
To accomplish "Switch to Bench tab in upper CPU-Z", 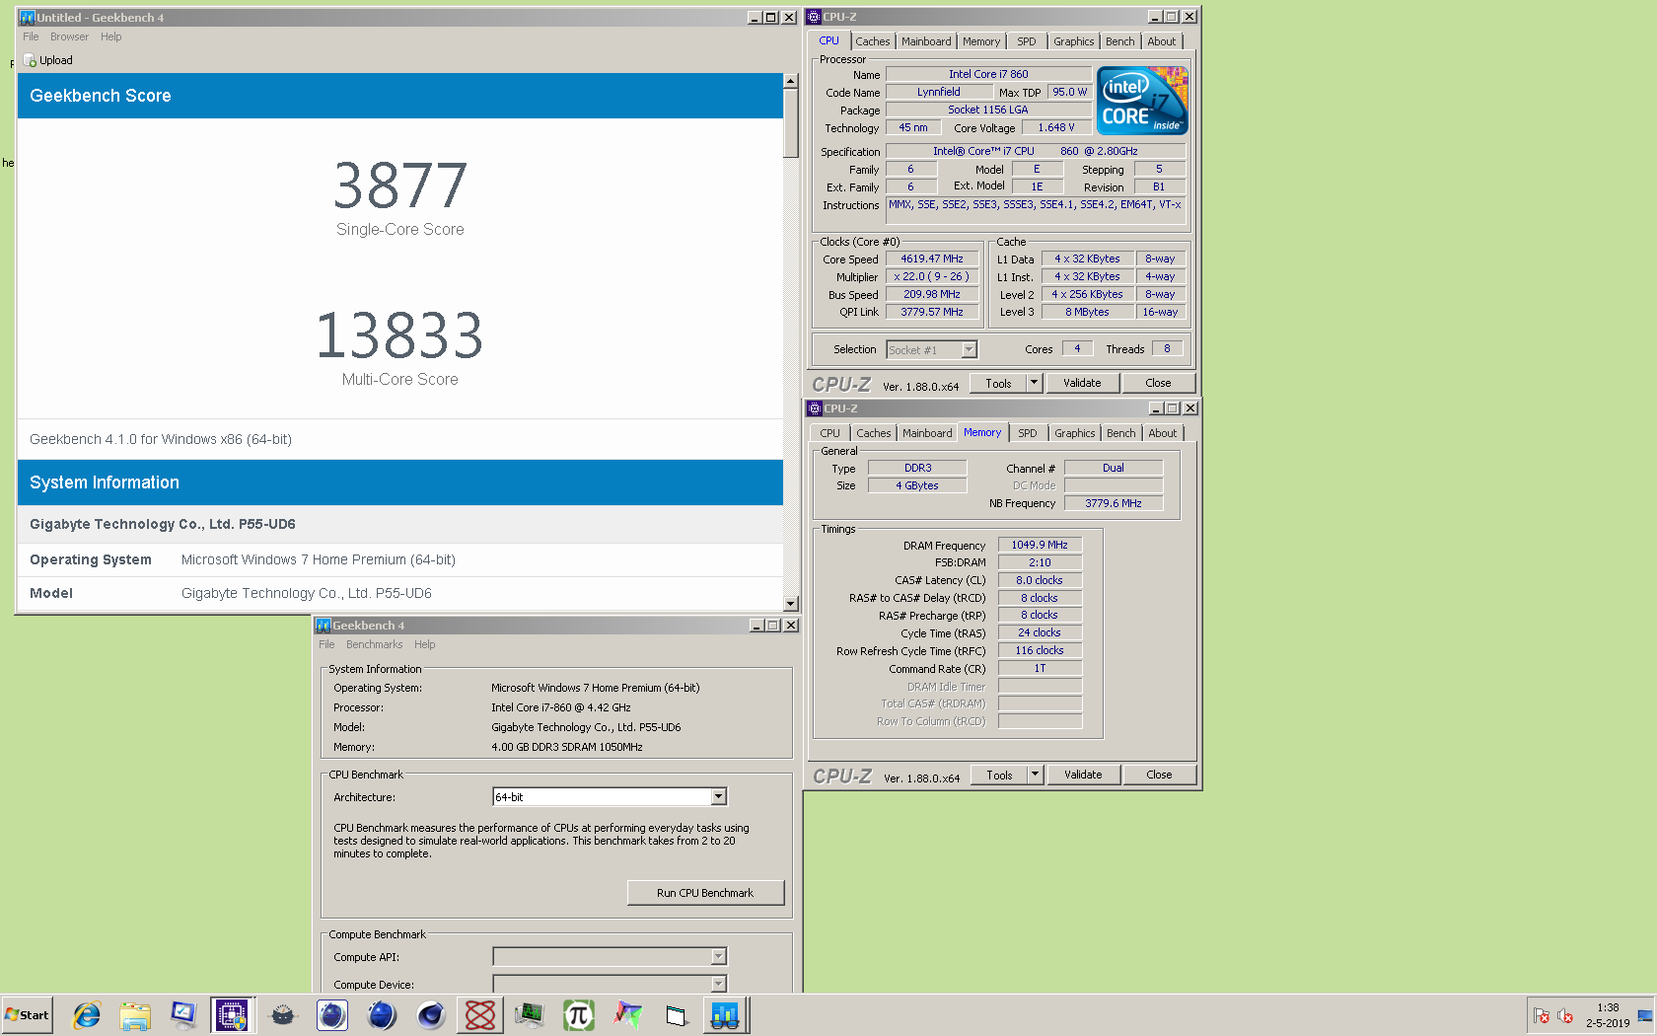I will pos(1119,41).
